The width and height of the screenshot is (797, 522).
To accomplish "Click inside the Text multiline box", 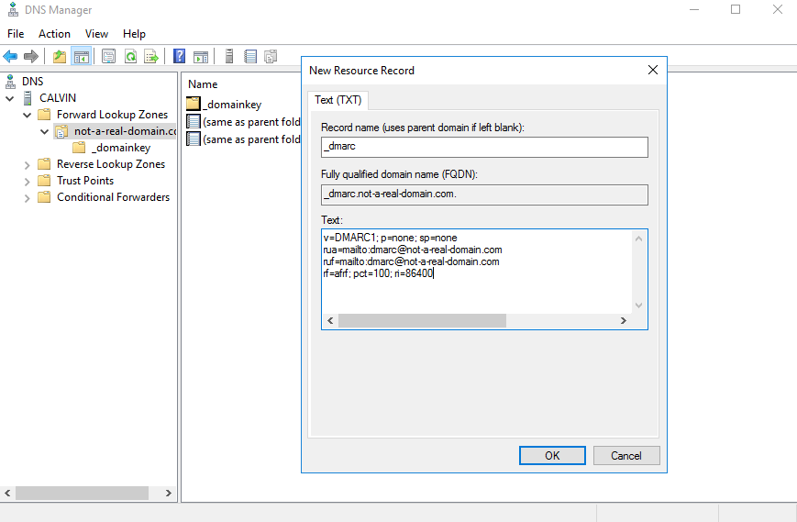I will (x=477, y=272).
